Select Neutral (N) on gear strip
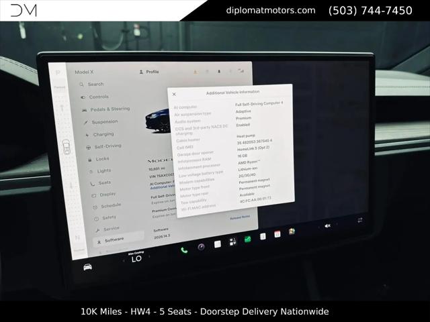Screen dimensions: 430x322 click(77, 237)
